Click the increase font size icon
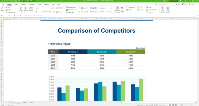The height and width of the screenshot is (106, 199). click(58, 8)
